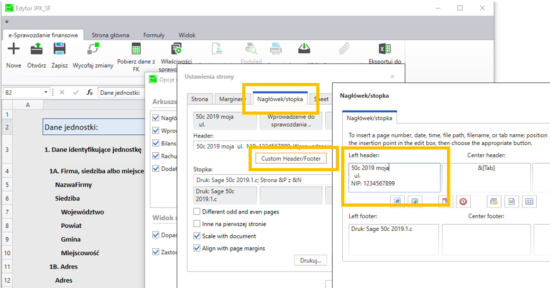Save using the Zapisz floppy disk icon
Image resolution: width=550 pixels, height=288 pixels.
coord(59,49)
